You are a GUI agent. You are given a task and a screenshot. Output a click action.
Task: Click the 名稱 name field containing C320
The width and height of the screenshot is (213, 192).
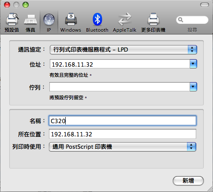[x=123, y=121]
